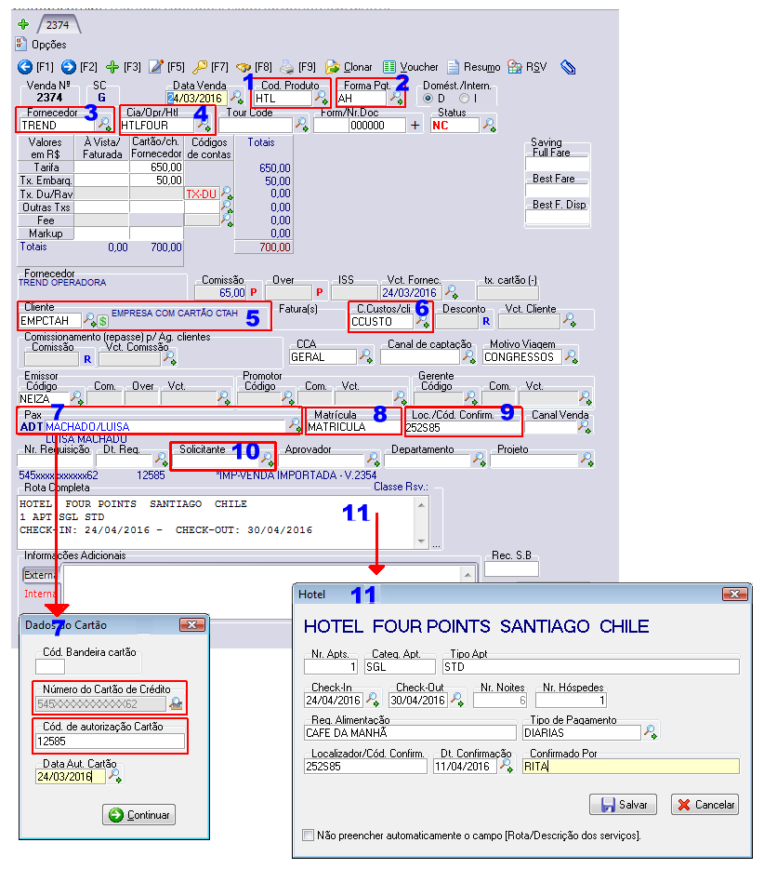
Task: Click Cancelar in the Hotel dialog
Action: (705, 804)
